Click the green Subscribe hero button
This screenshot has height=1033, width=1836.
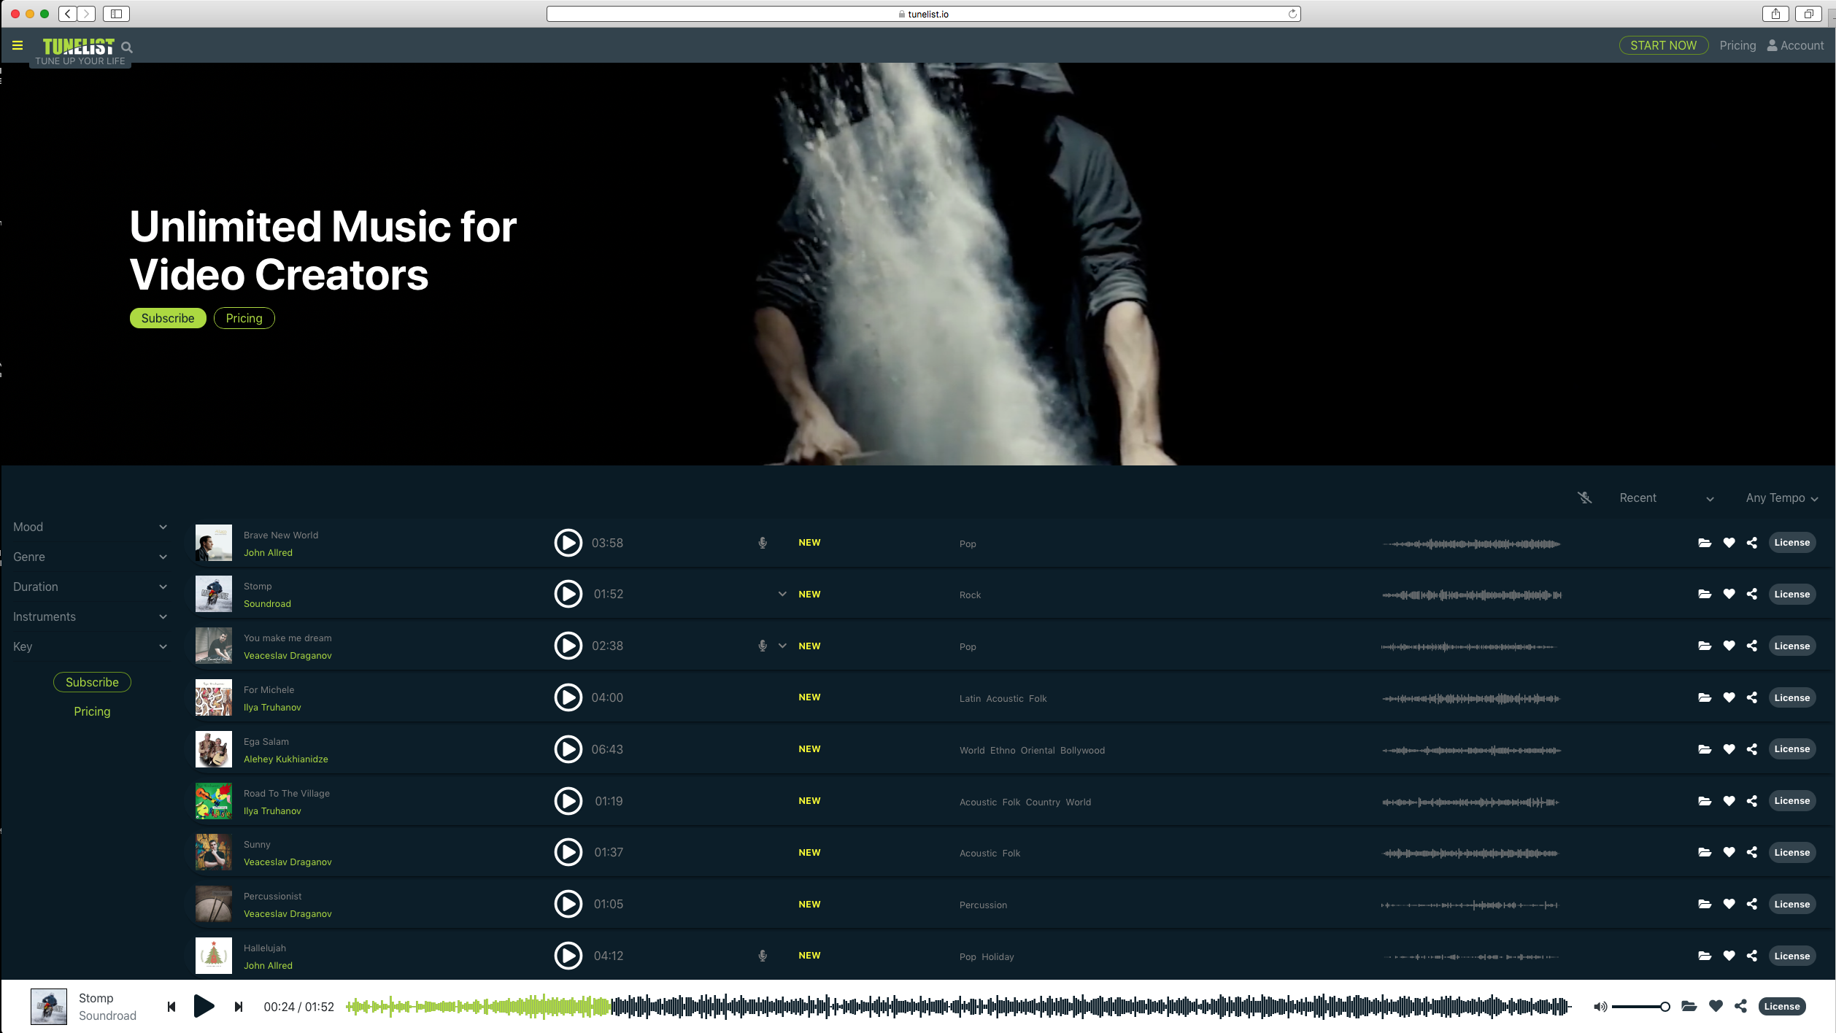coord(168,318)
